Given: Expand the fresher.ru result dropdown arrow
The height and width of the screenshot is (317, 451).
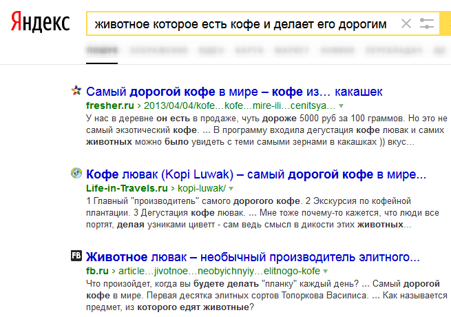Looking at the screenshot, I should 341,106.
